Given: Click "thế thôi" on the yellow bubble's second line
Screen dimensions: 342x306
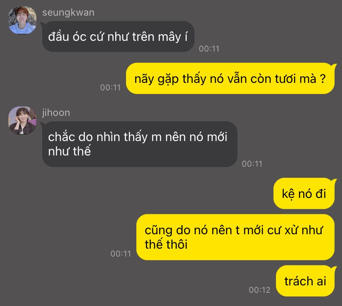Looking at the screenshot, I should pos(166,244).
